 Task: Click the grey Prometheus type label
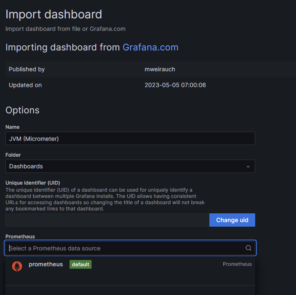(237, 264)
